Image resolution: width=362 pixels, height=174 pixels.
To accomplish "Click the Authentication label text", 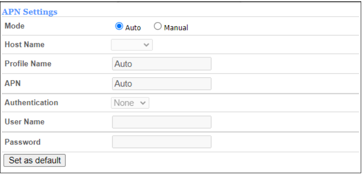I will (x=31, y=102).
